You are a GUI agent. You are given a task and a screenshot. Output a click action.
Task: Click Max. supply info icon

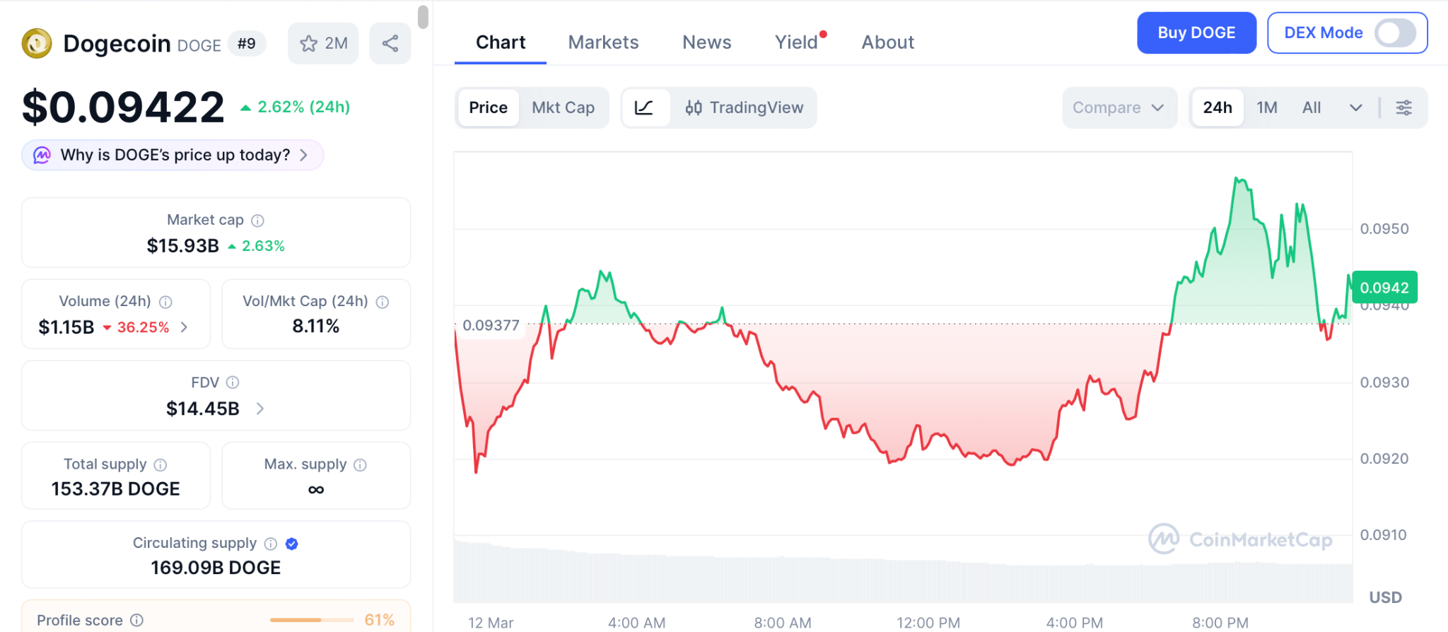point(361,464)
